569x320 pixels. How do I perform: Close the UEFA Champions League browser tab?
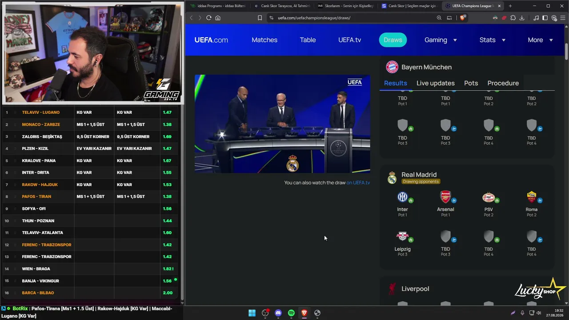click(499, 6)
